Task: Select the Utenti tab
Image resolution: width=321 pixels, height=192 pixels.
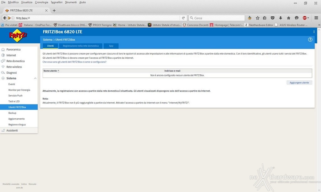Action: coord(50,46)
